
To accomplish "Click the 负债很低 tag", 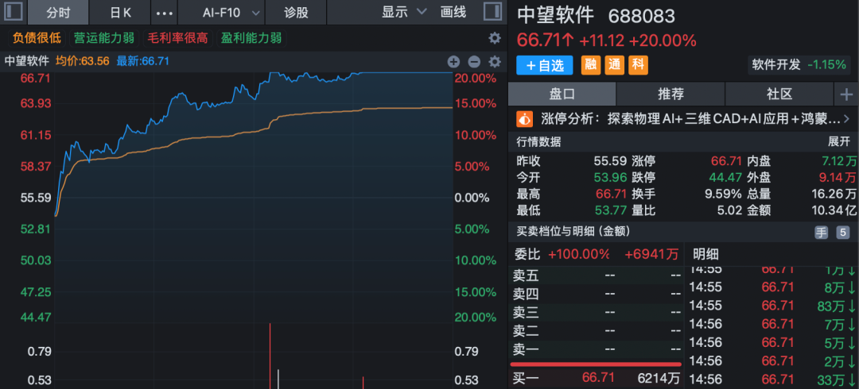I will point(37,38).
